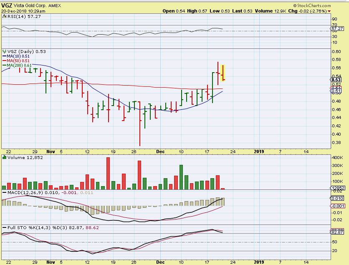Screen dimensions: 349x265
Task: Click the RSI(14) 57.27 indicator label
Action: click(x=24, y=16)
